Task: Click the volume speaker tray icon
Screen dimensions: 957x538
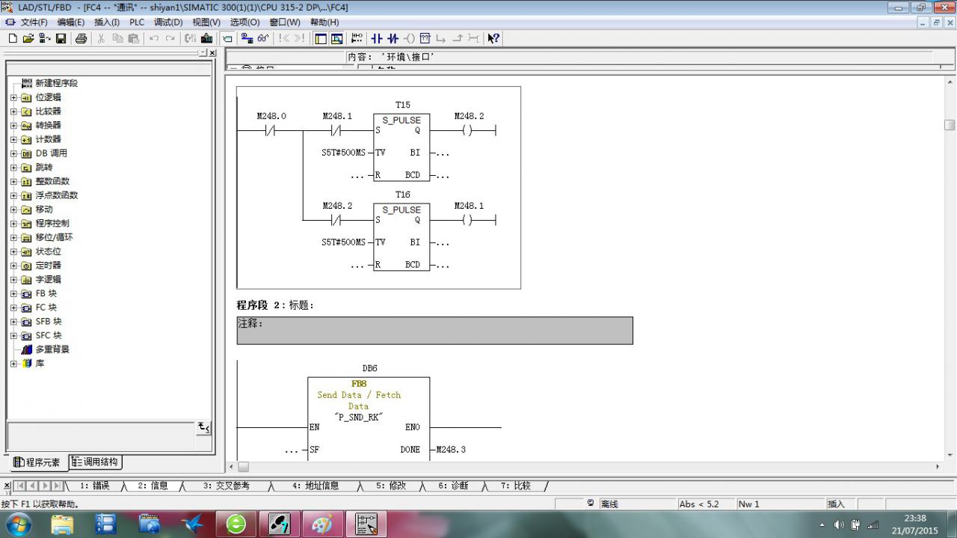Action: pos(839,525)
